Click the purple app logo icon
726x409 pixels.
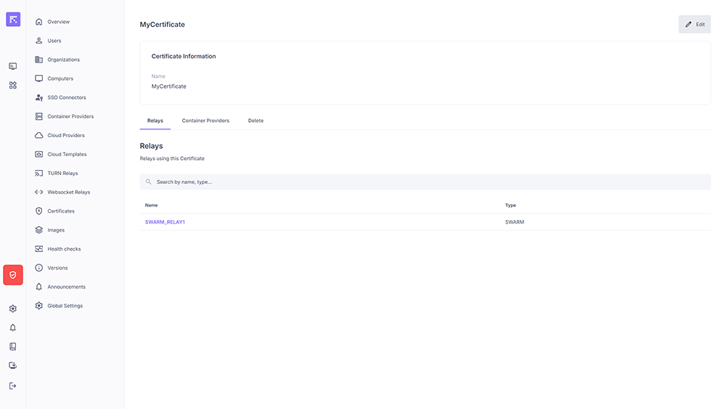click(x=13, y=20)
